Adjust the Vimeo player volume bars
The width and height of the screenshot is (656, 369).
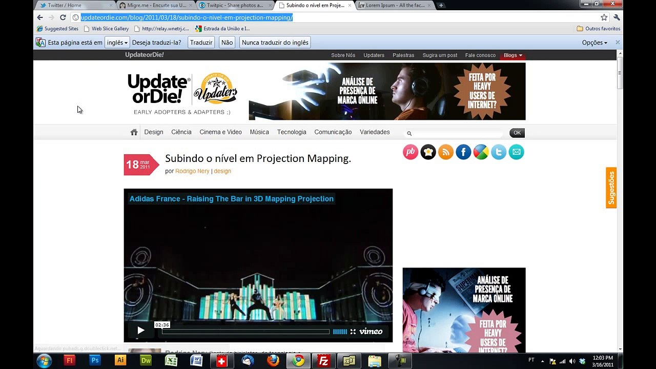(340, 332)
